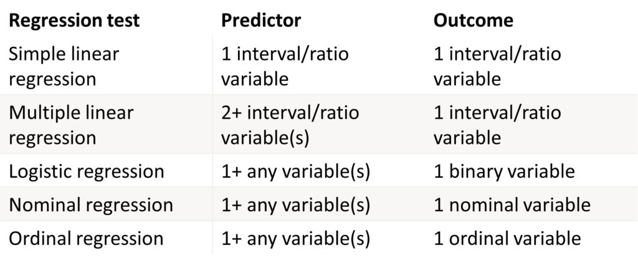This screenshot has width=638, height=263.
Task: Select the 'Logistic regression' cell
Action: tap(86, 171)
